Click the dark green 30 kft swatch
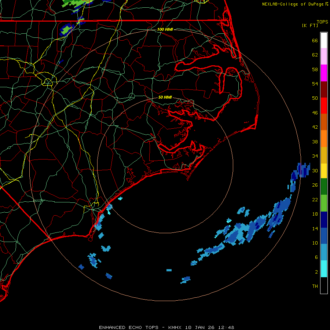330x330 pixels. (324, 187)
